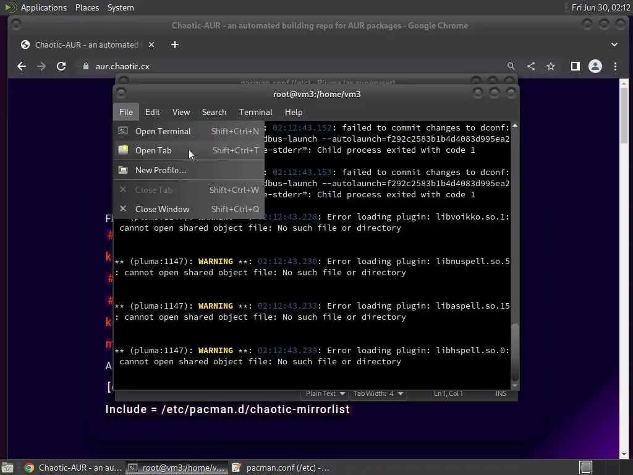The image size is (633, 475).
Task: Open the Places menu in the panel
Action: (87, 7)
